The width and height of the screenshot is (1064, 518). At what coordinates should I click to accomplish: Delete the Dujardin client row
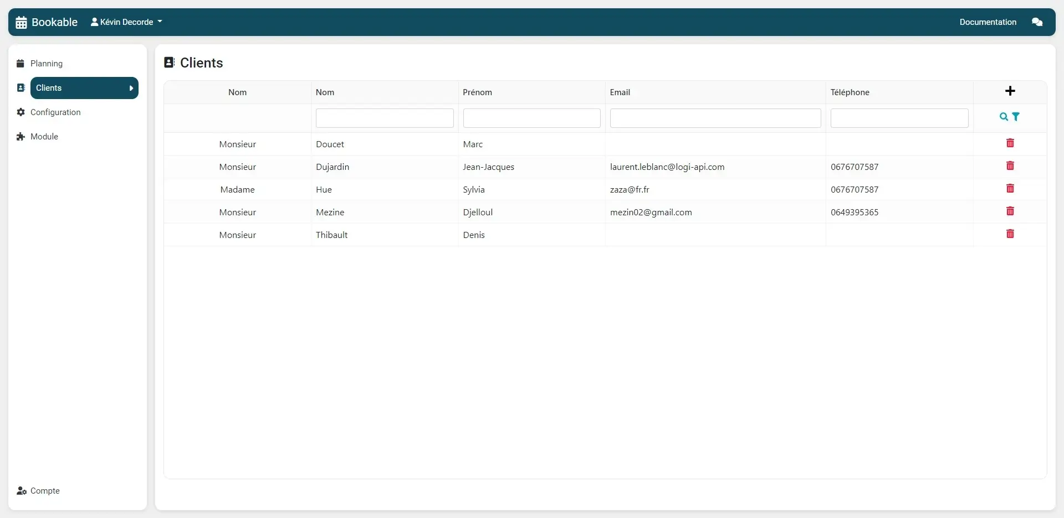click(x=1010, y=166)
